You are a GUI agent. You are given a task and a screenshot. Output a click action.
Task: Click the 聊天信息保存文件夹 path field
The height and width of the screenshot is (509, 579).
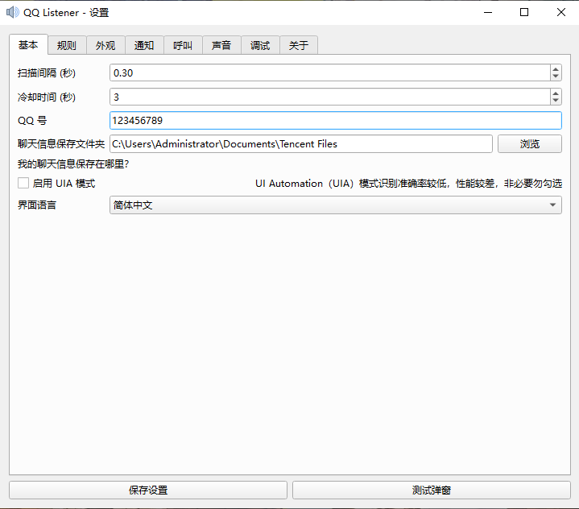(x=301, y=144)
